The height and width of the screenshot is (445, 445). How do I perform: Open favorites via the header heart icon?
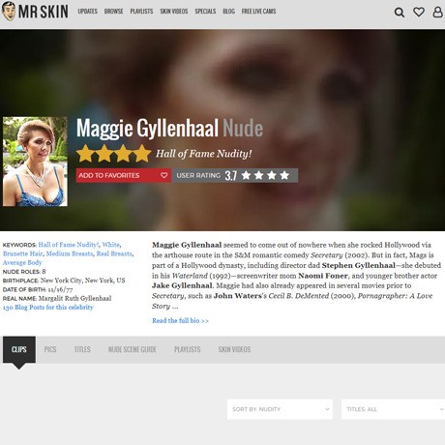click(x=419, y=12)
